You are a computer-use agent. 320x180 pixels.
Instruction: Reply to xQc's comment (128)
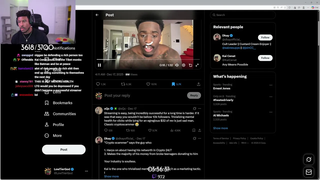point(108,130)
